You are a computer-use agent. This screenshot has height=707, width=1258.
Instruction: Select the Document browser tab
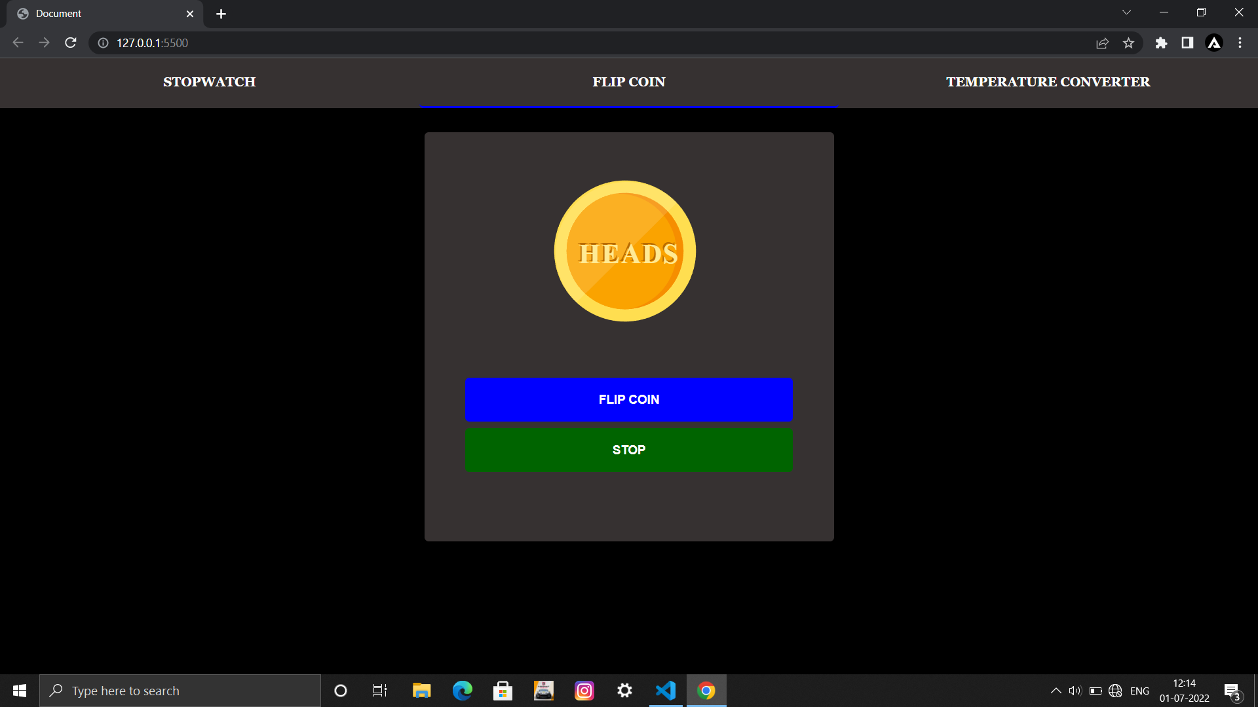(x=105, y=14)
